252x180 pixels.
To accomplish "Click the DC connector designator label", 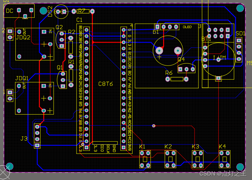I will tap(10, 11).
